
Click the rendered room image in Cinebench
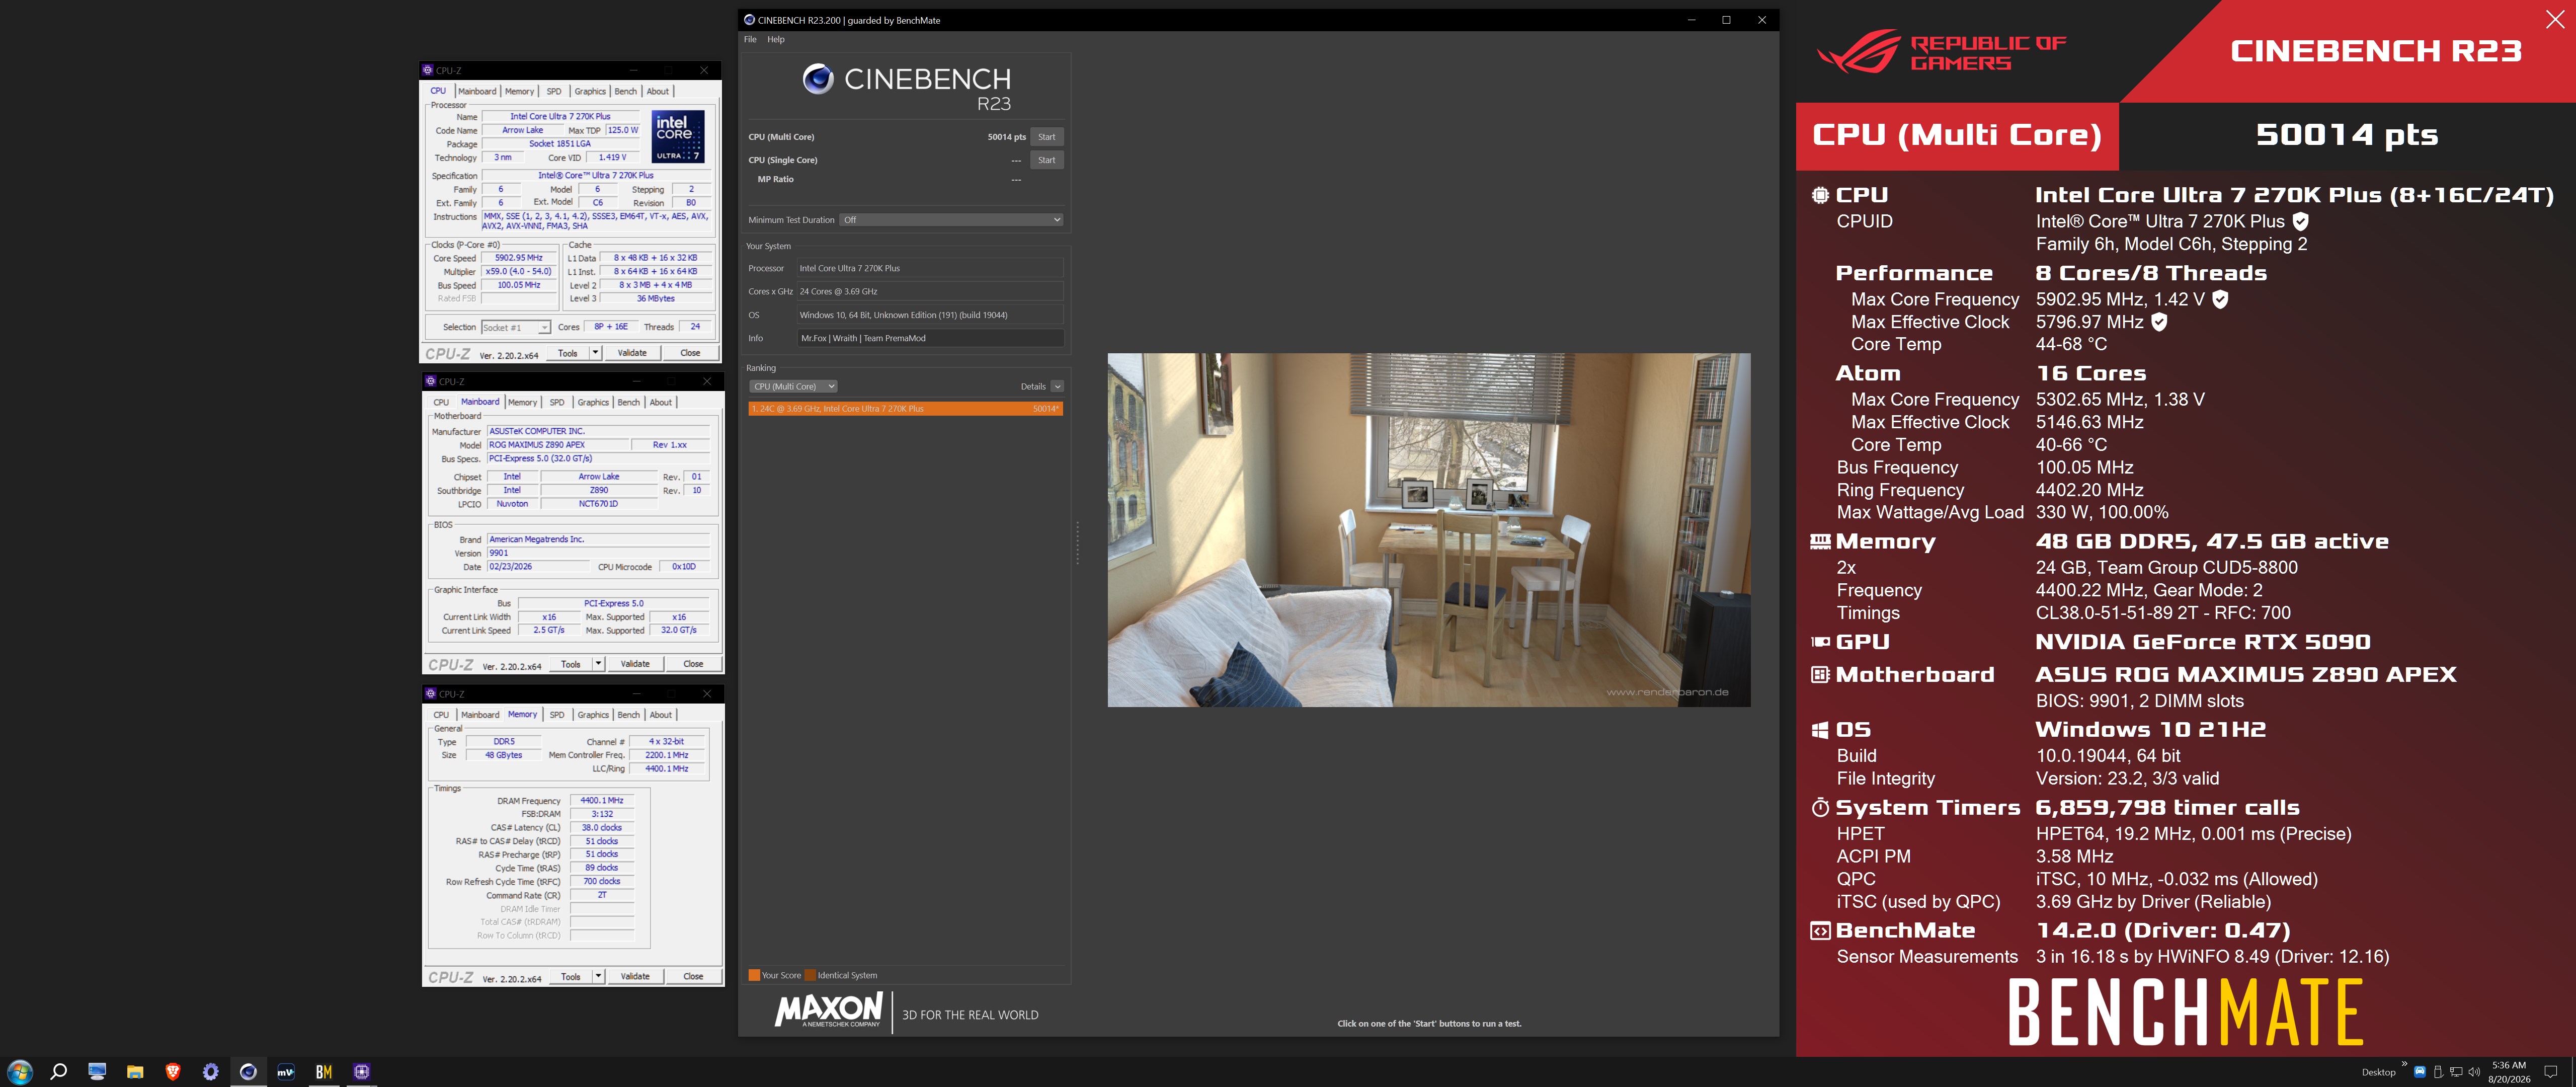[x=1428, y=530]
